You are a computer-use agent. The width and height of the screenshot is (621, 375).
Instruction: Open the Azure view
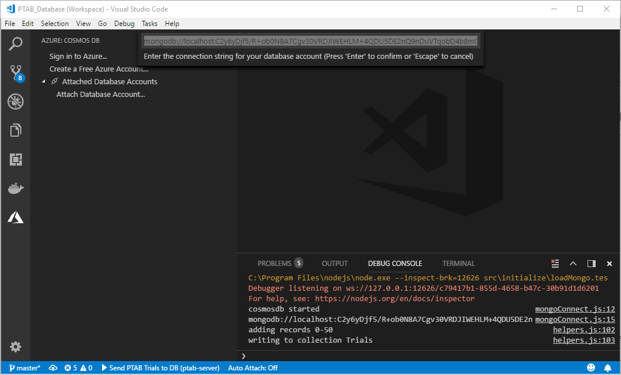16,217
